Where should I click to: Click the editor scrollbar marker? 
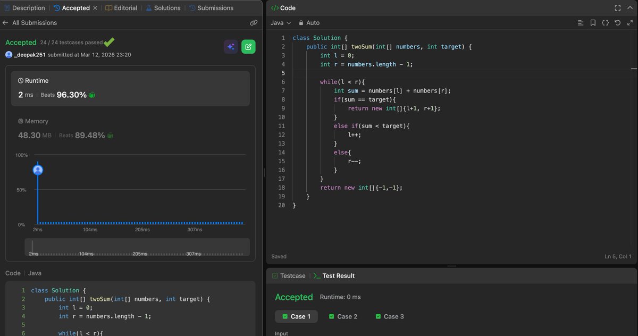click(634, 69)
